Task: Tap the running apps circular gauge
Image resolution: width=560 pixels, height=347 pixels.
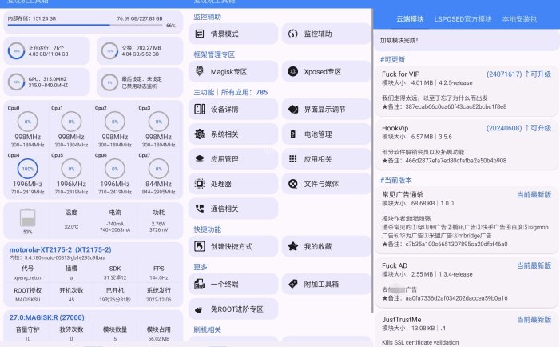Action: [x=16, y=50]
